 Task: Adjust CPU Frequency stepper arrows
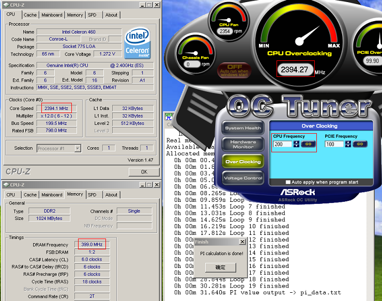[296, 144]
